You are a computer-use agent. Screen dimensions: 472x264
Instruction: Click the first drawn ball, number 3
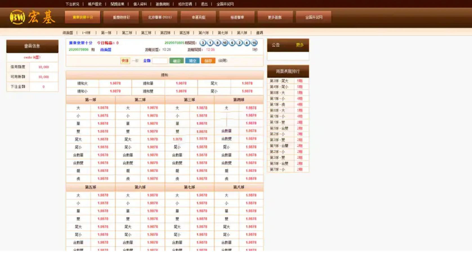pos(203,43)
